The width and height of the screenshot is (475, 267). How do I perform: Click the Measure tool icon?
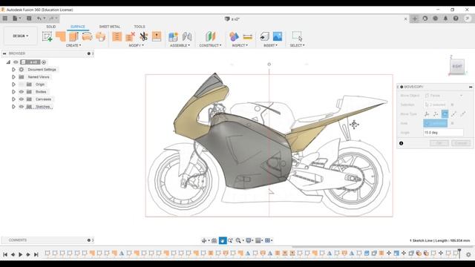(247, 37)
